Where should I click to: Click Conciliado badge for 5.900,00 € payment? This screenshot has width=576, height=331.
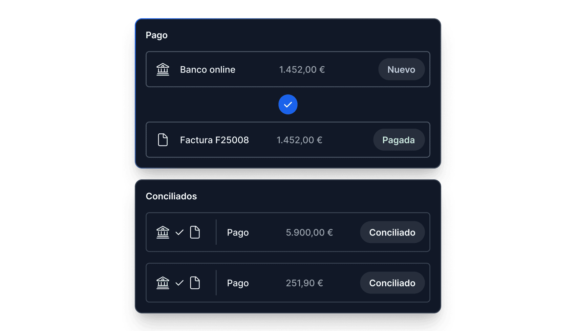[x=392, y=232]
